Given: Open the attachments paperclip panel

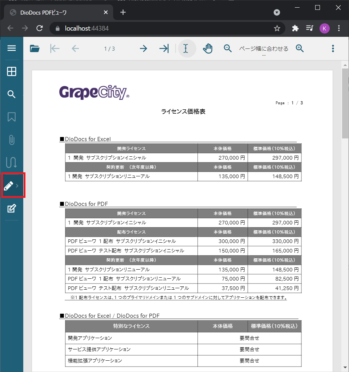Looking at the screenshot, I should click(x=12, y=140).
